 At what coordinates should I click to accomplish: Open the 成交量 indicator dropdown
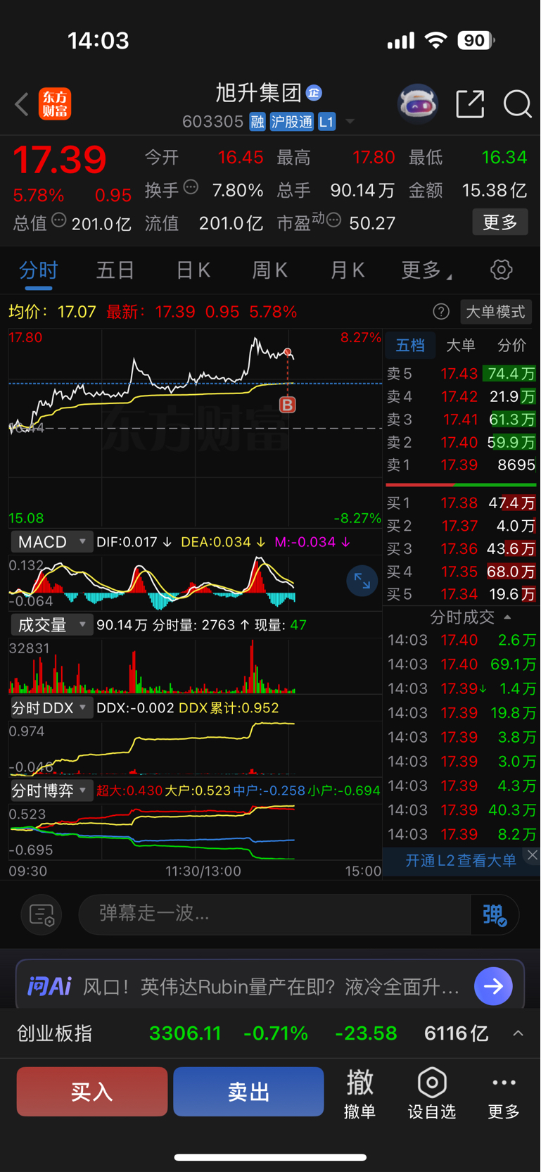(51, 624)
